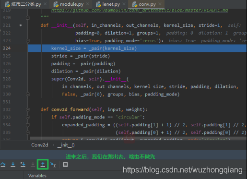Click 'super' on line 328

(58, 79)
